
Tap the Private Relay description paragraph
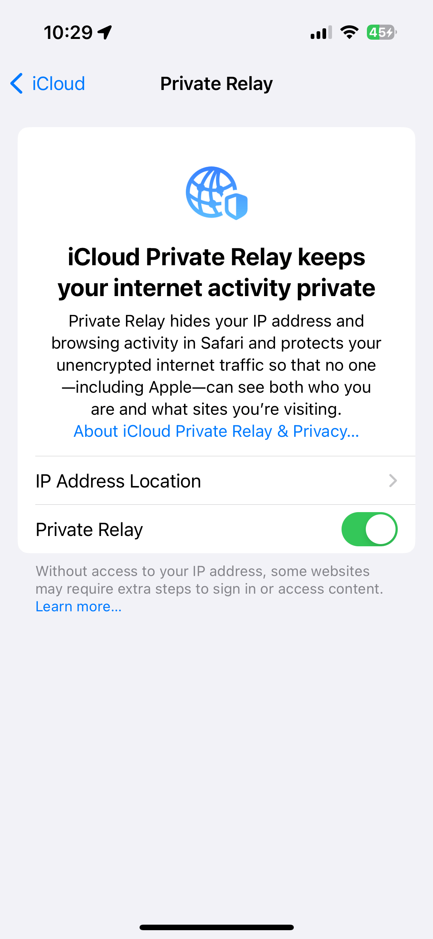point(216,365)
